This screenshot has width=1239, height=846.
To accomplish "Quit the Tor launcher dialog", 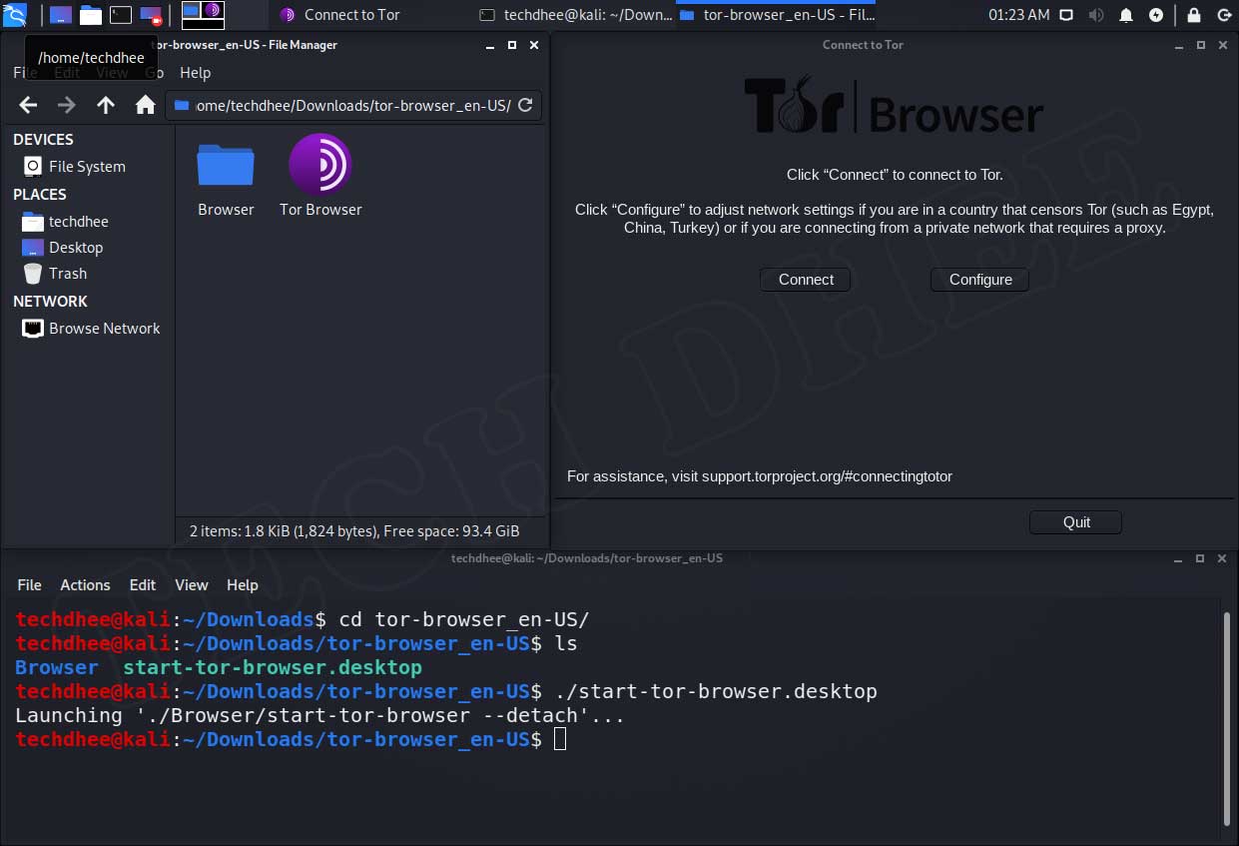I will 1076,522.
